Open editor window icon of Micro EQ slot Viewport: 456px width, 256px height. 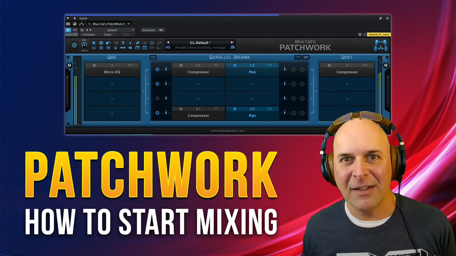coord(130,65)
